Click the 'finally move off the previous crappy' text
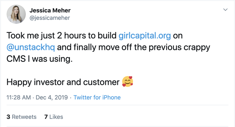235x127 pixels. [142, 47]
